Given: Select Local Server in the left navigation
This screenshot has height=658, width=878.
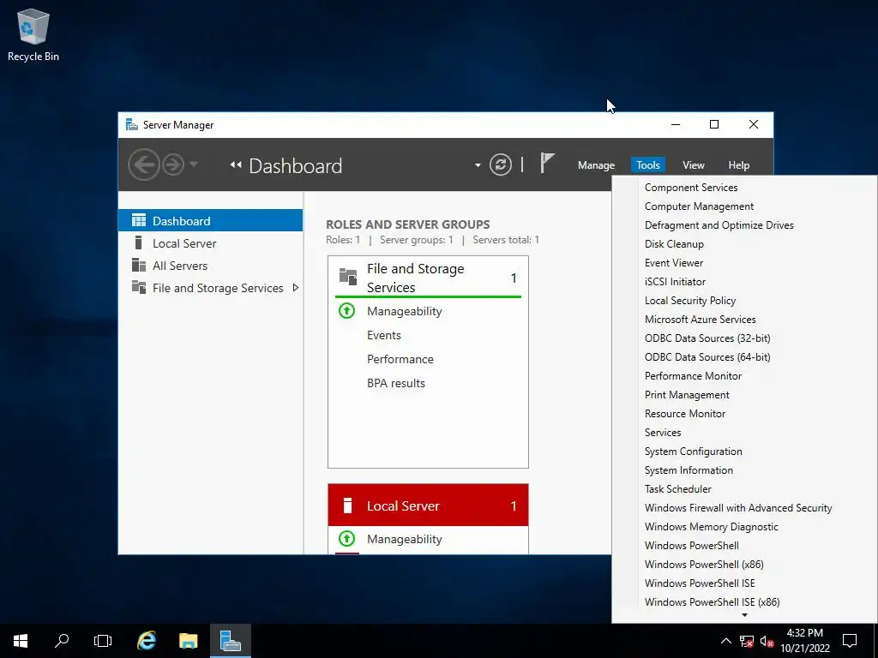Looking at the screenshot, I should point(211,242).
